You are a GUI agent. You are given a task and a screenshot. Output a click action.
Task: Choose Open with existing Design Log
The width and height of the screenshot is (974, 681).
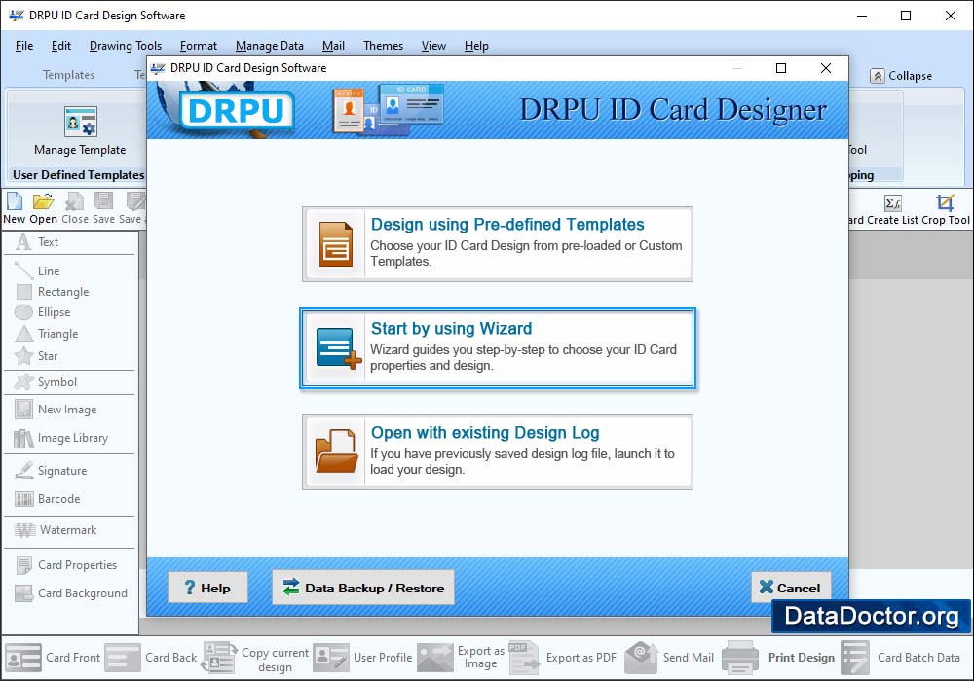click(x=498, y=452)
